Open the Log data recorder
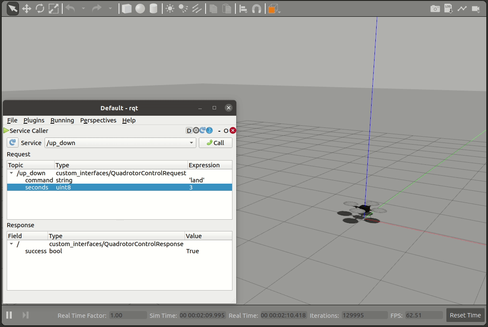 pos(448,9)
